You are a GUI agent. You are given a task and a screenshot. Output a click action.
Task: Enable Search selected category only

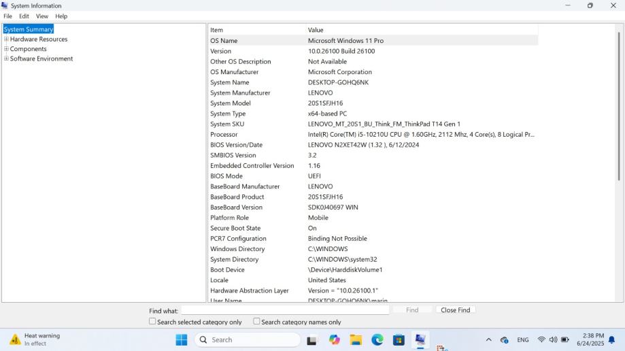[152, 321]
